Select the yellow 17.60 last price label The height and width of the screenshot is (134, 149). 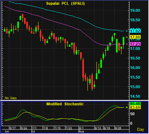pos(135,37)
